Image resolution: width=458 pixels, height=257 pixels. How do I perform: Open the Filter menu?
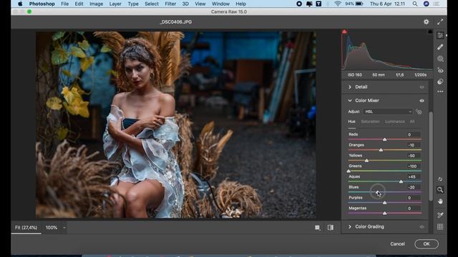(170, 4)
